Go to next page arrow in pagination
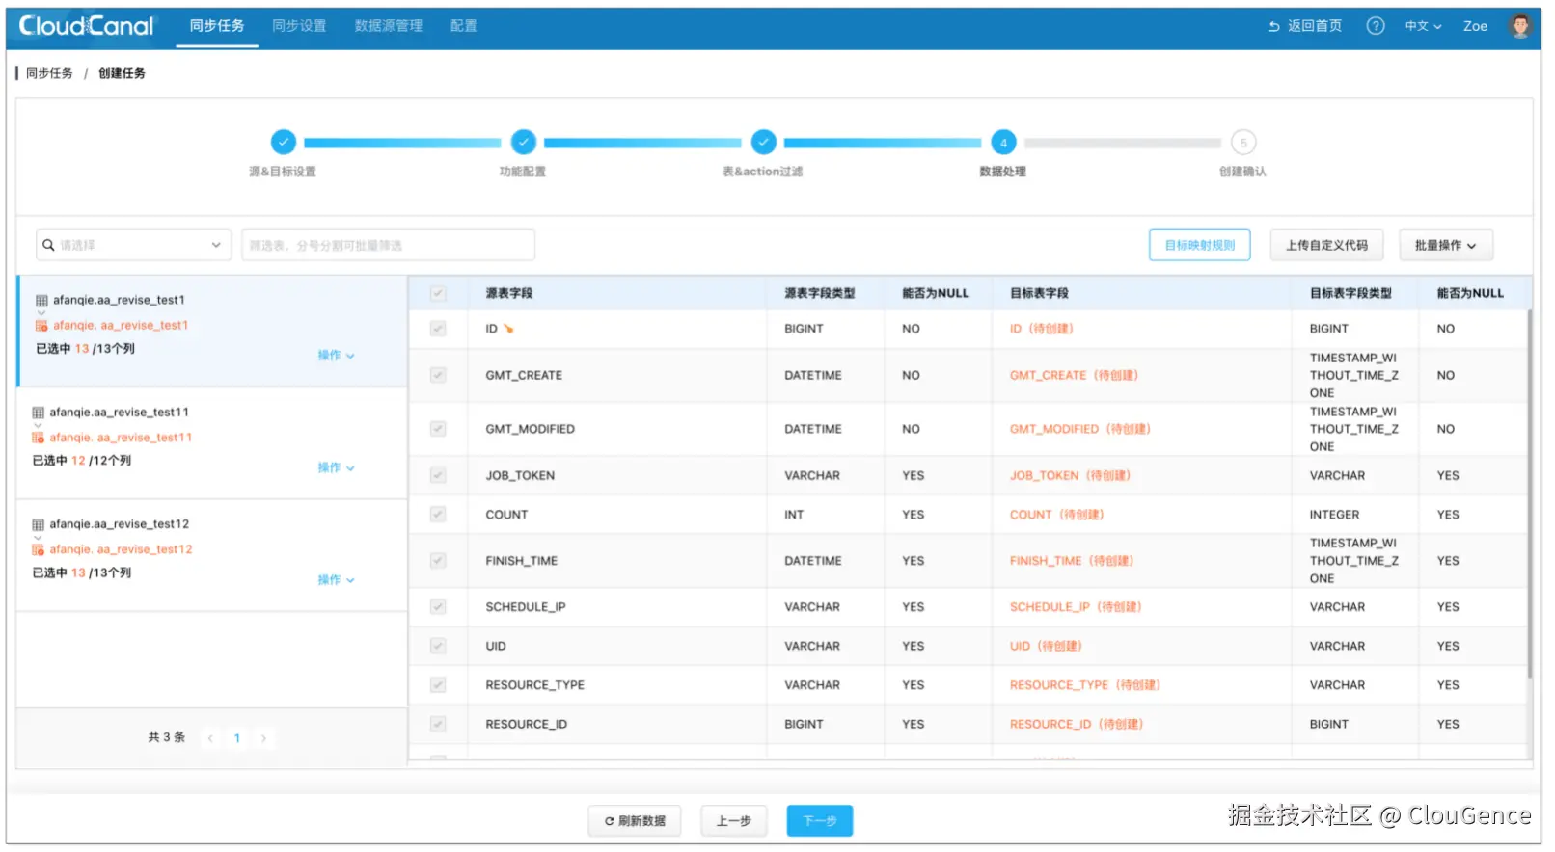 point(263,739)
